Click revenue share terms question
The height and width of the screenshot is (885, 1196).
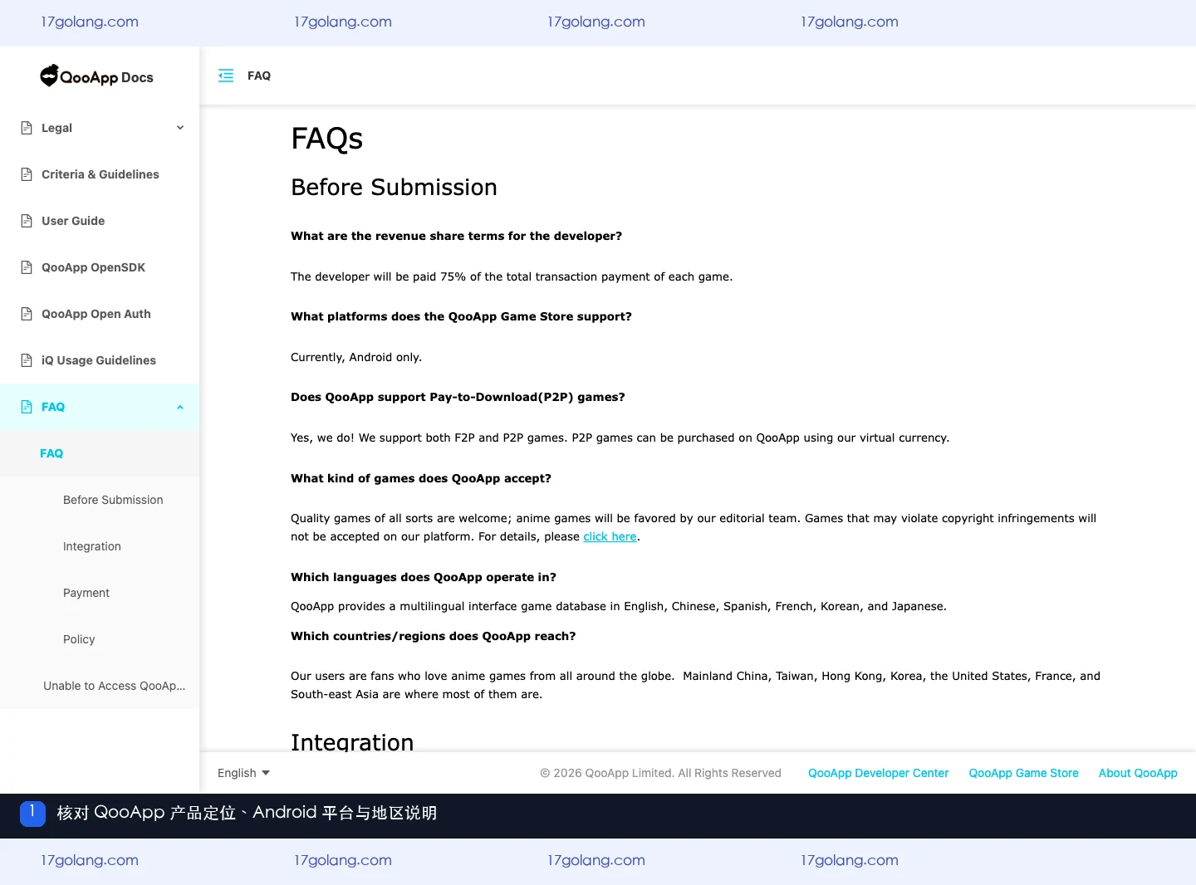[x=456, y=236]
